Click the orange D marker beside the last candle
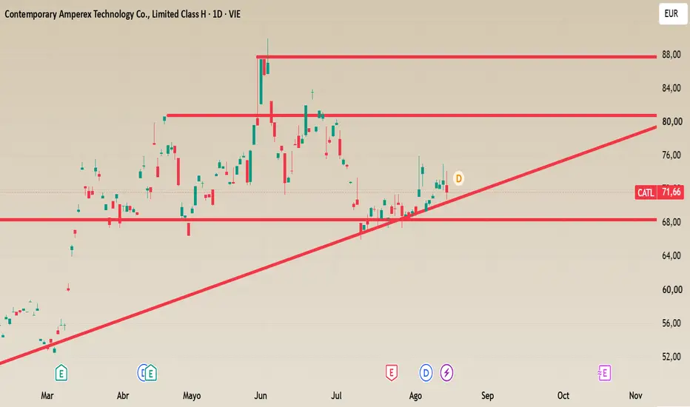 [458, 178]
